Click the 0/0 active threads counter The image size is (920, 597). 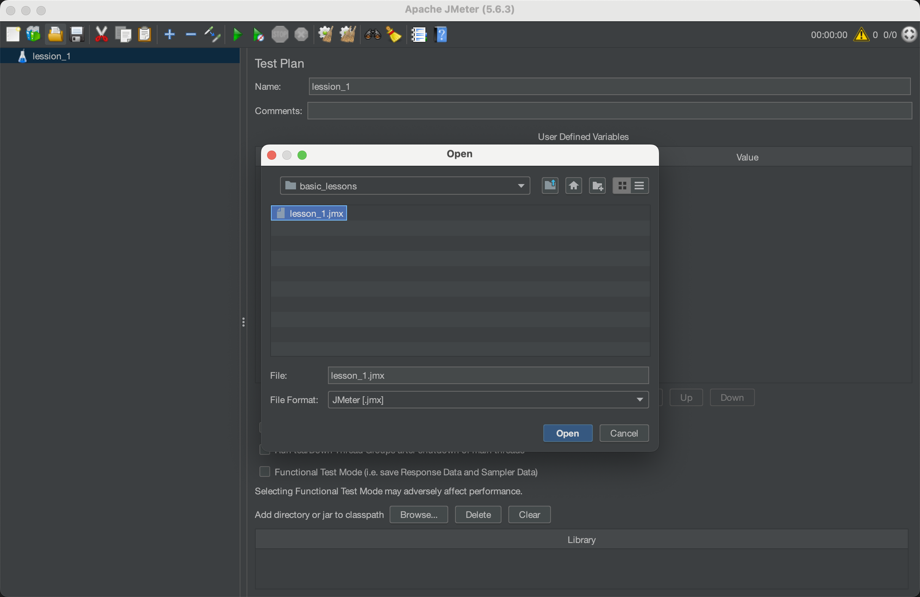(x=890, y=35)
